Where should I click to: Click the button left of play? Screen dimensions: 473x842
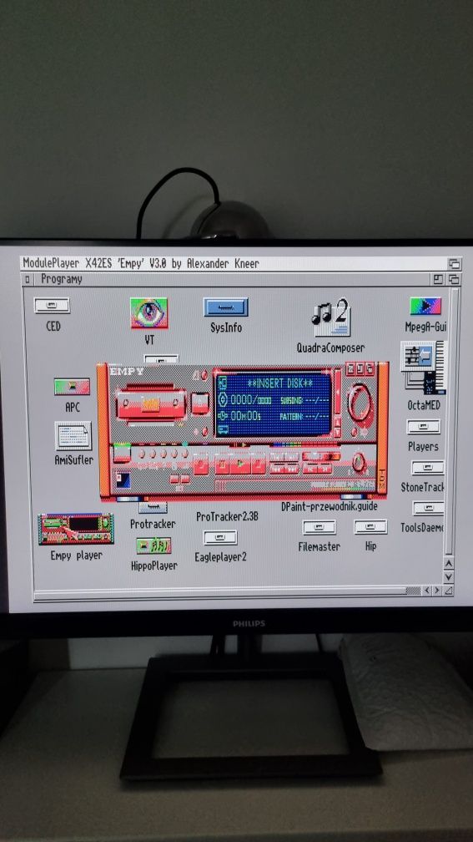pos(223,463)
